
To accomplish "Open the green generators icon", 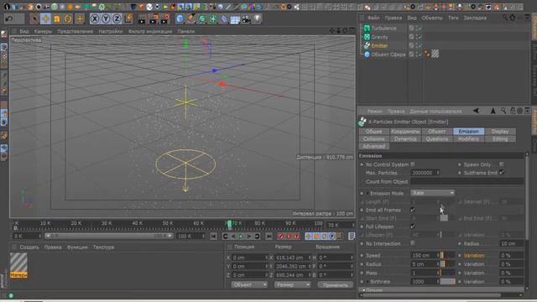I will coord(202,18).
